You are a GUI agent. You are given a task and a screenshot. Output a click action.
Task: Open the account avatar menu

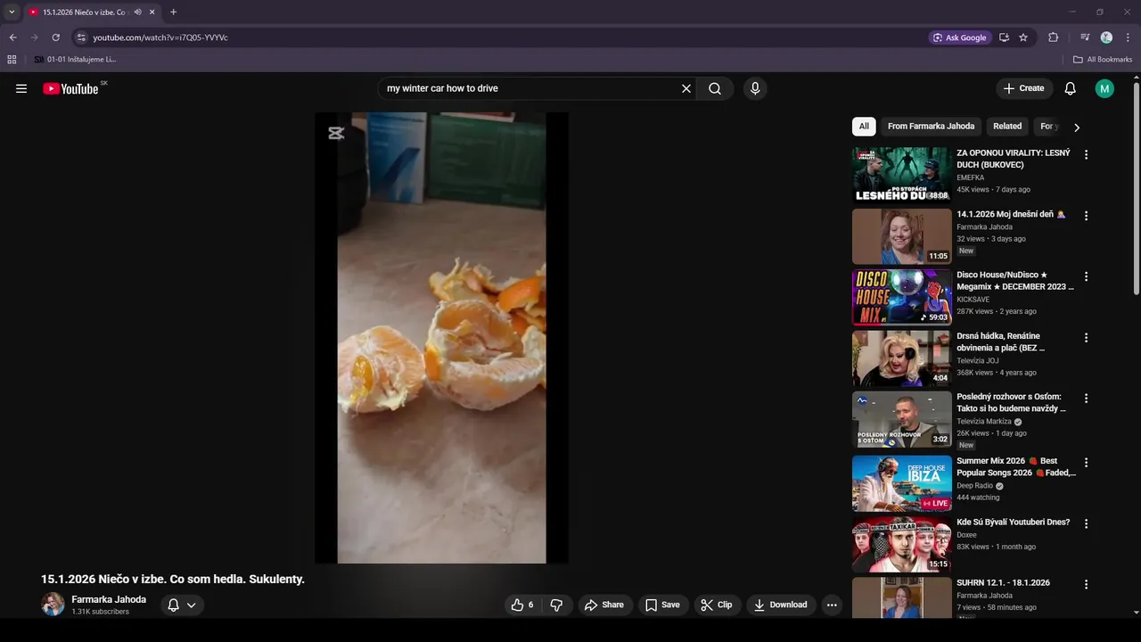[1104, 88]
